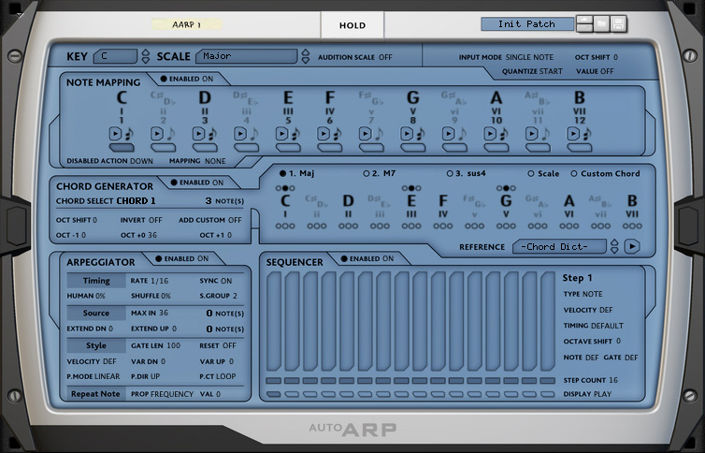Expand the Chord Dict reference dropdown
This screenshot has width=705, height=453.
pos(614,246)
